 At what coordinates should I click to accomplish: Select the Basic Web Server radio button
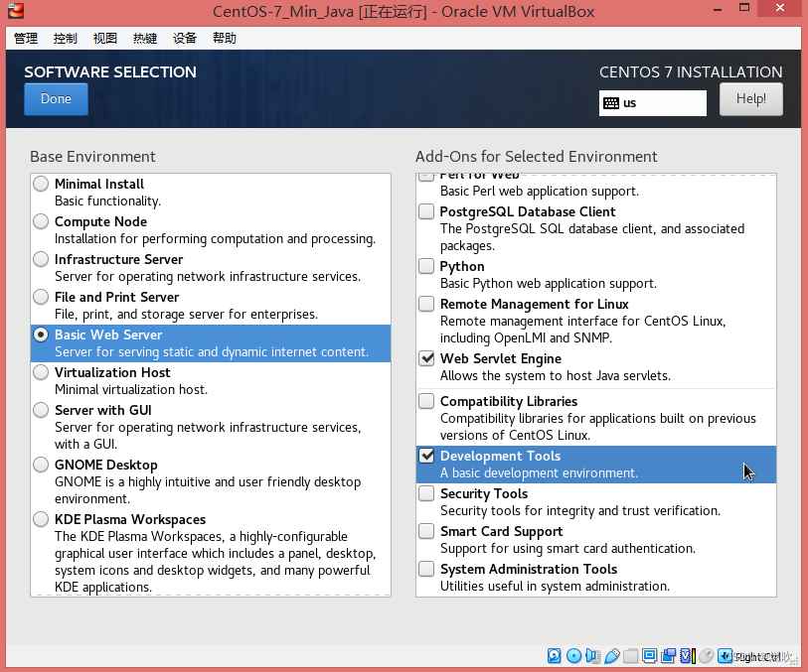tap(41, 335)
